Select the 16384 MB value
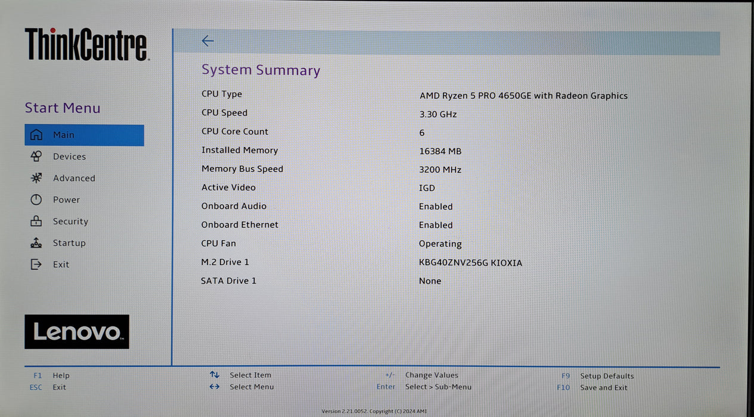The image size is (754, 417). (x=440, y=151)
